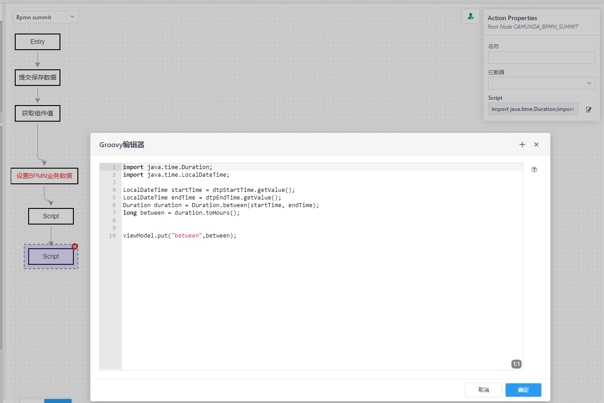Click the 名称 input field
This screenshot has height=403, width=604.
541,57
